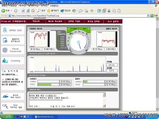The height and width of the screenshot is (119, 159).
Task: Open Visual Traceroute sidebar item
Action: pos(13,50)
